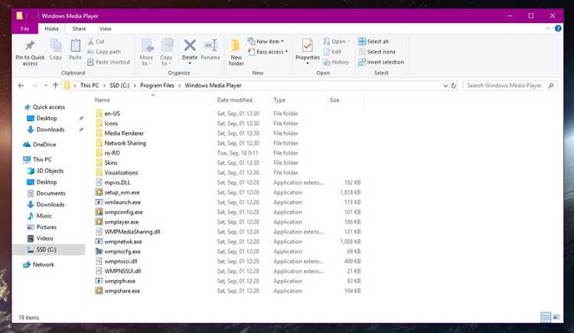Select the Skins folder
The image size is (574, 333).
click(111, 162)
